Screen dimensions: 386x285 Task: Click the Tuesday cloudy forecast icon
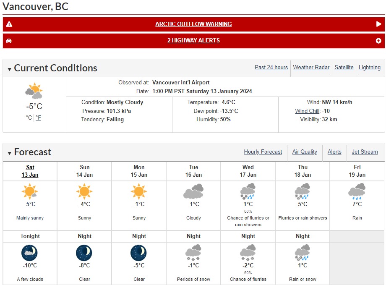tap(193, 191)
